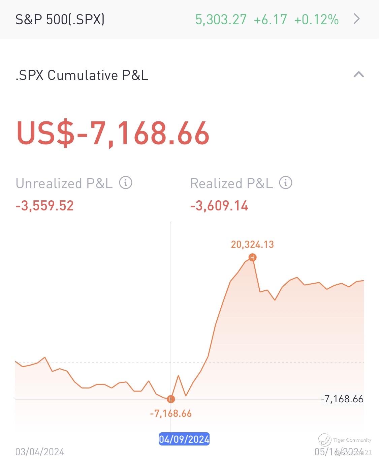The height and width of the screenshot is (461, 379).
Task: Open Unrealized P&L info icon
Action: (126, 183)
